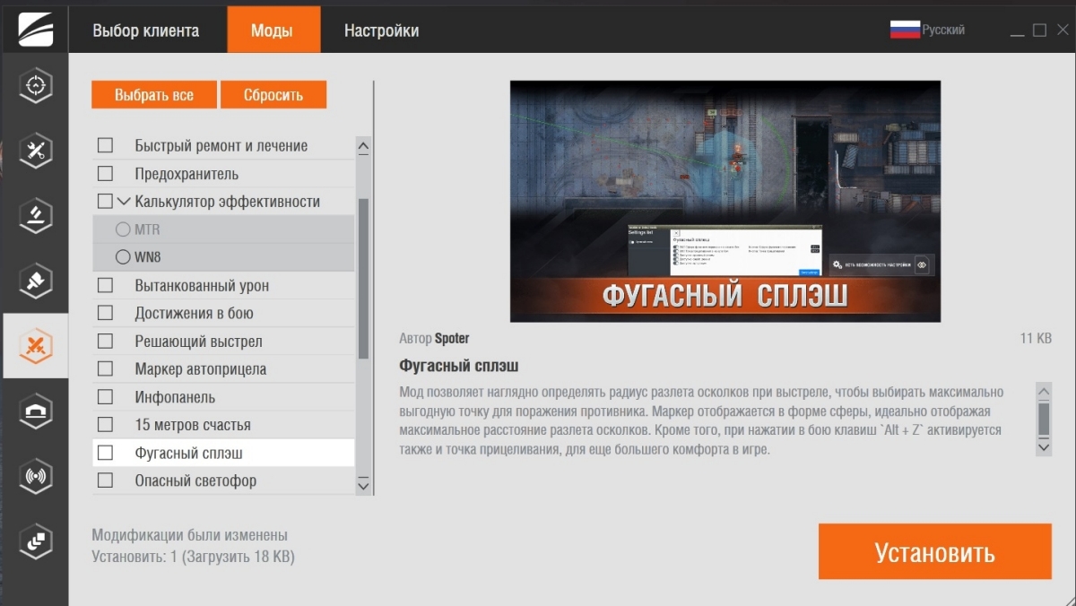This screenshot has width=1076, height=606.
Task: Click the description text scrollbar thumb
Action: 1043,419
